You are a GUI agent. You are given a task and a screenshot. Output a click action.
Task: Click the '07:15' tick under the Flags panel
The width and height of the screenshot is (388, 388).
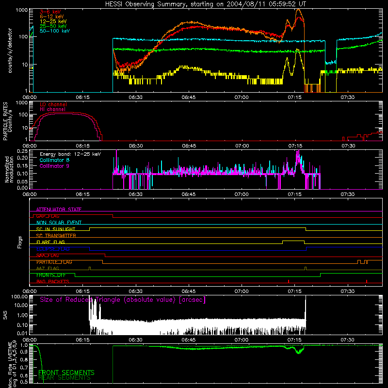point(294,291)
